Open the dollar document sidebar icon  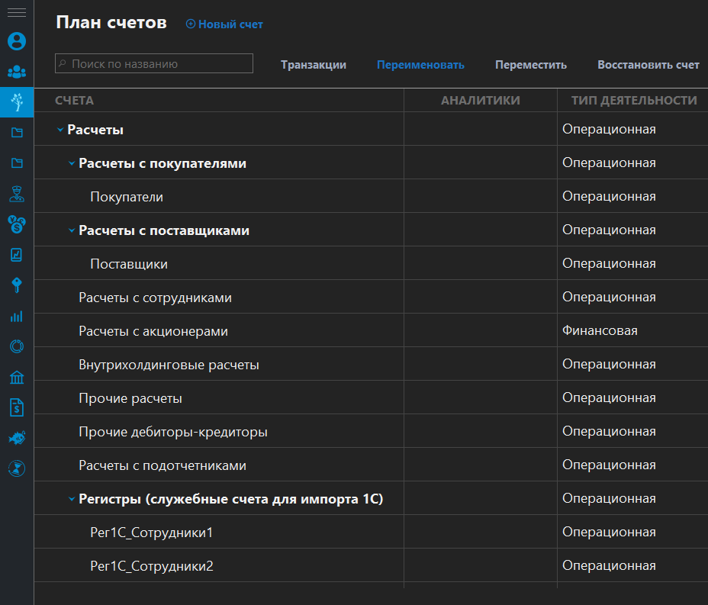click(x=16, y=407)
